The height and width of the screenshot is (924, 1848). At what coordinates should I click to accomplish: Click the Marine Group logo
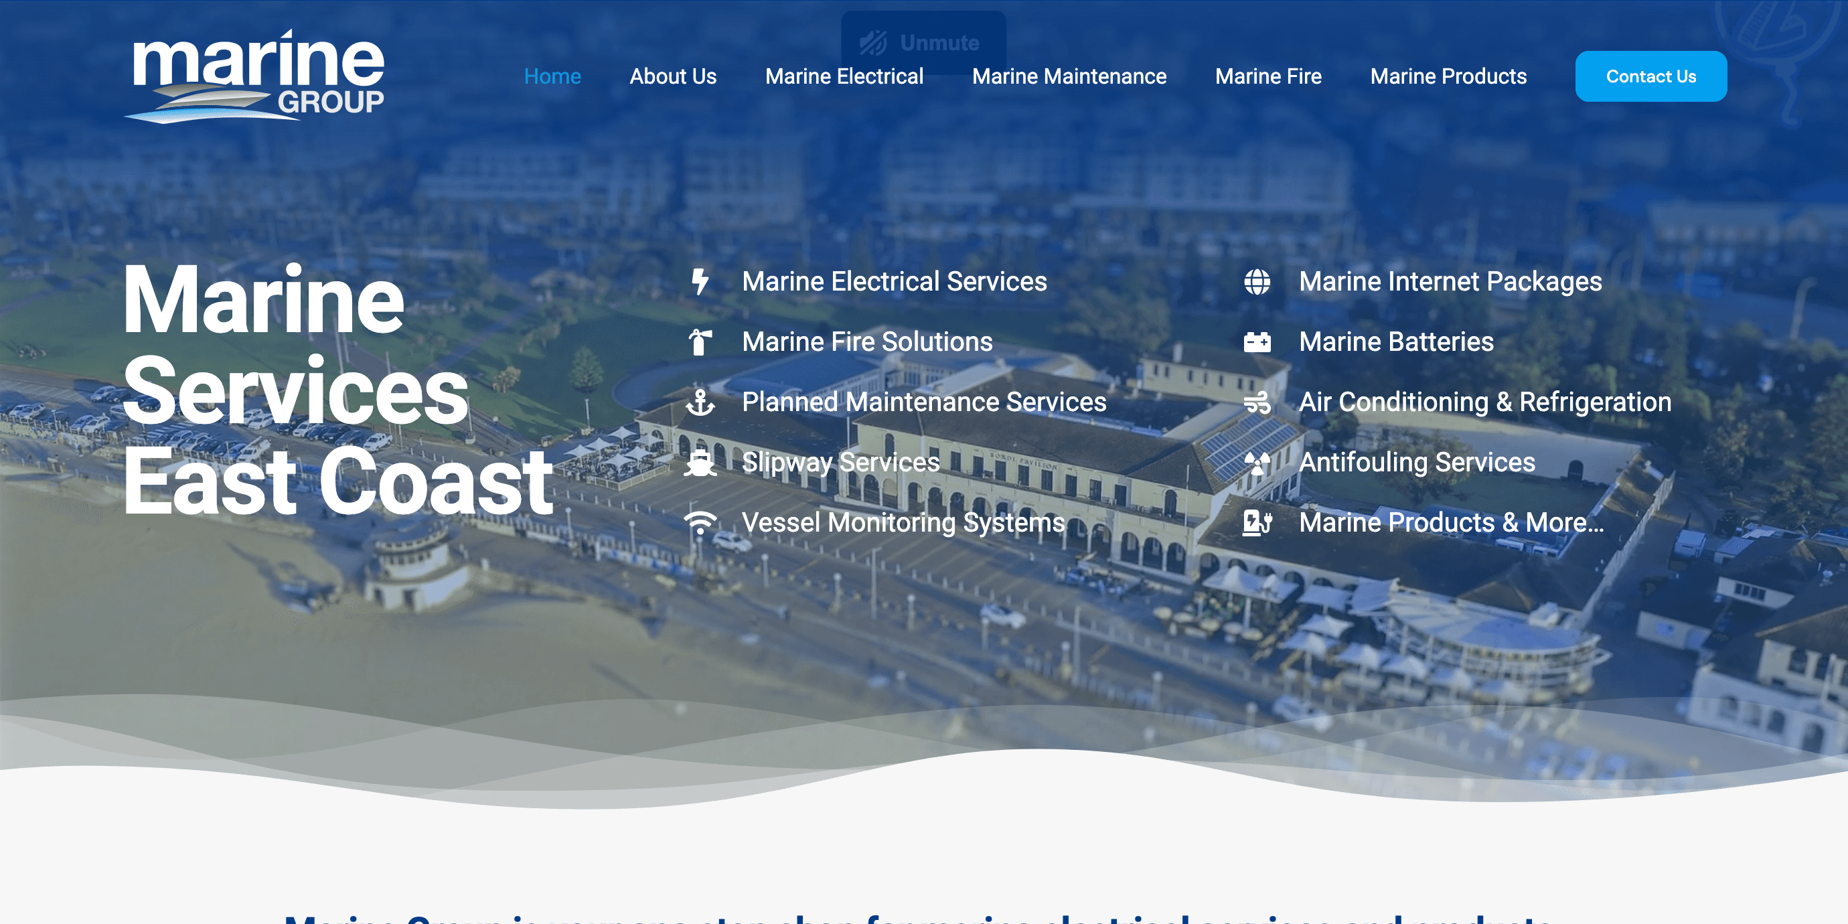point(257,76)
